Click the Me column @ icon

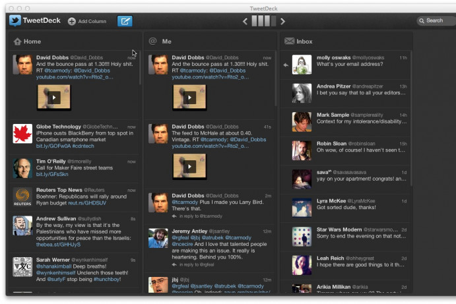tap(152, 41)
